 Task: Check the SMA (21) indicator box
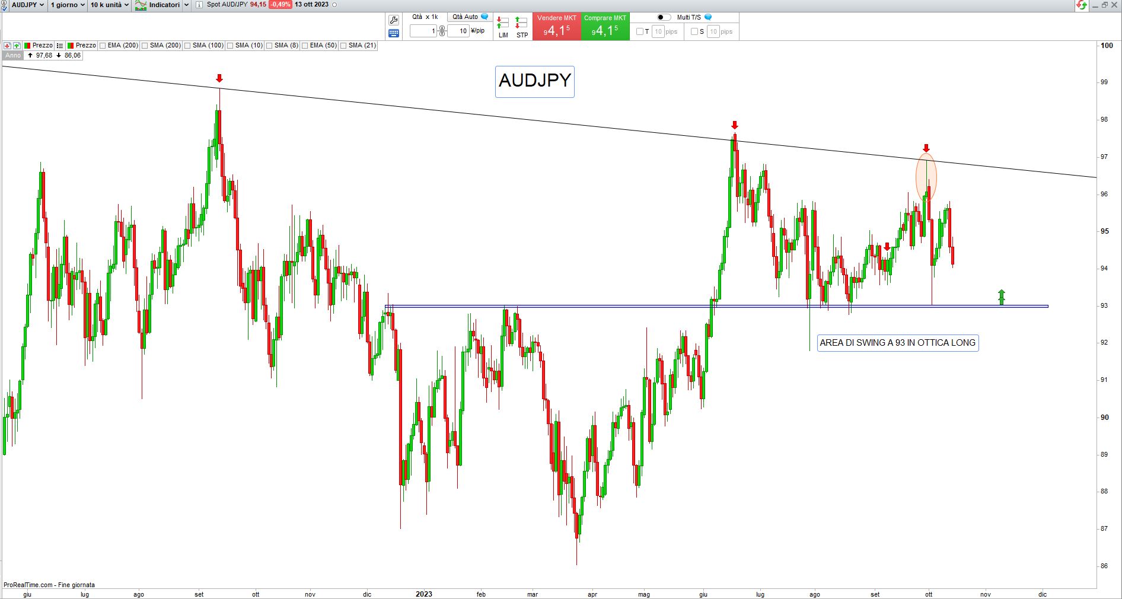[x=344, y=46]
